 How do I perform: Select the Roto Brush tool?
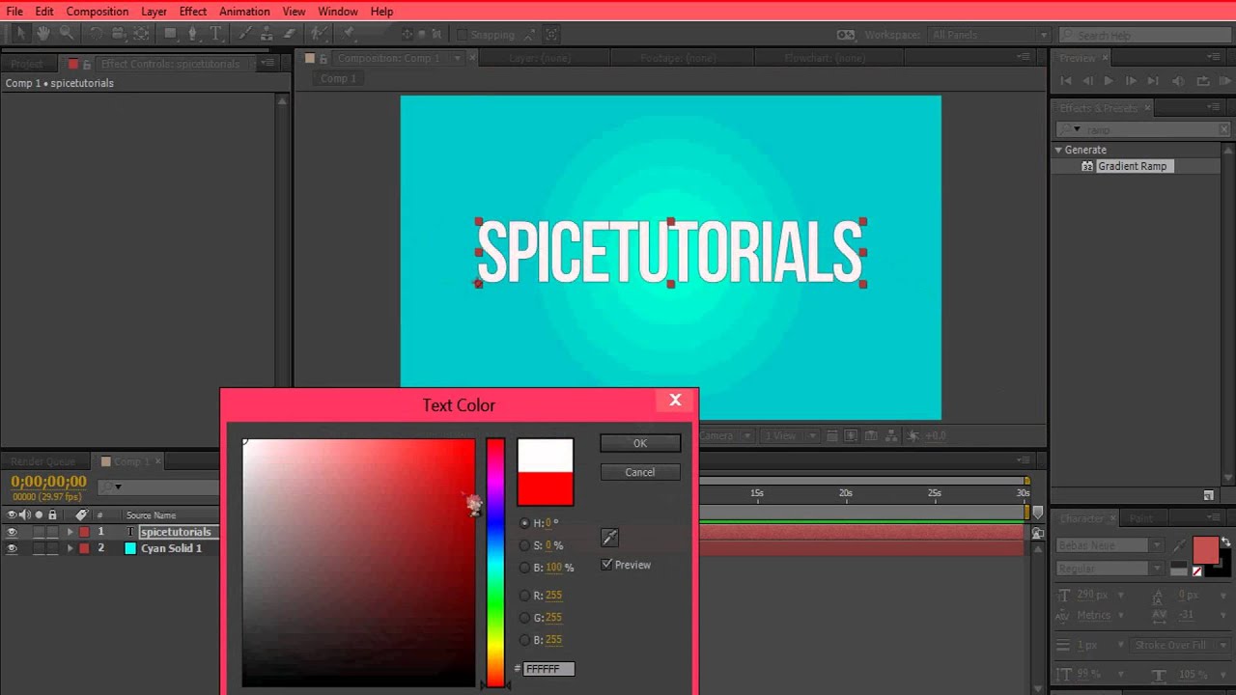click(319, 34)
